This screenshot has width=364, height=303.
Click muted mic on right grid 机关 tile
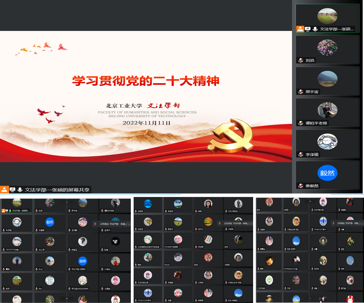tap(285, 249)
